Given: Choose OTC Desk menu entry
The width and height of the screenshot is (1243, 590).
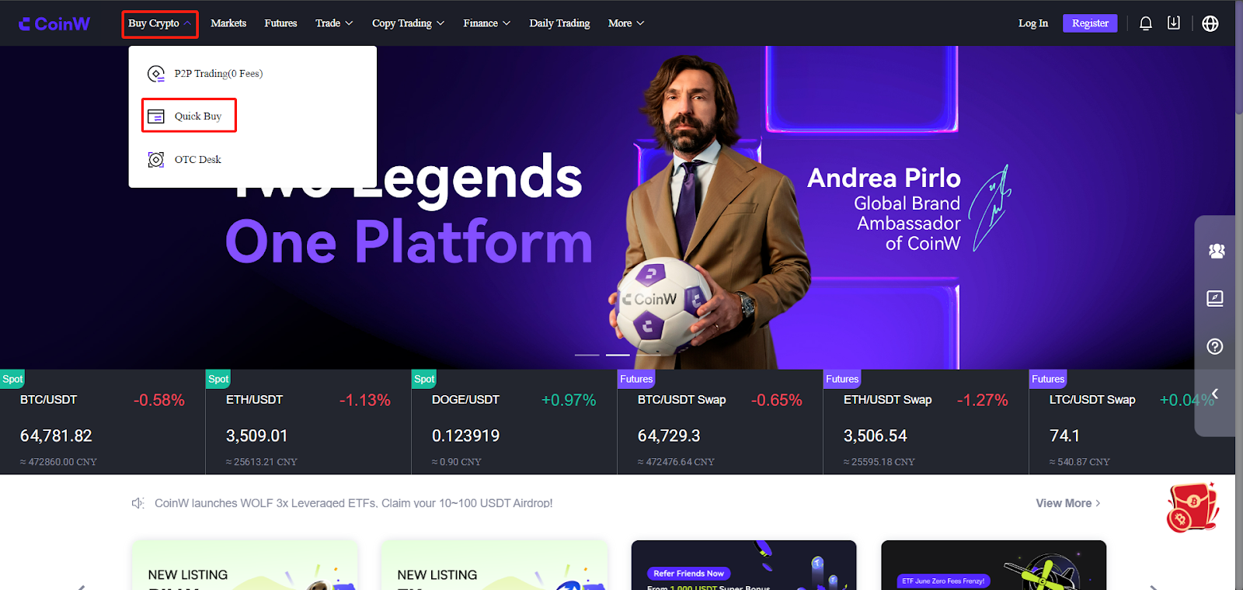Looking at the screenshot, I should (x=185, y=159).
